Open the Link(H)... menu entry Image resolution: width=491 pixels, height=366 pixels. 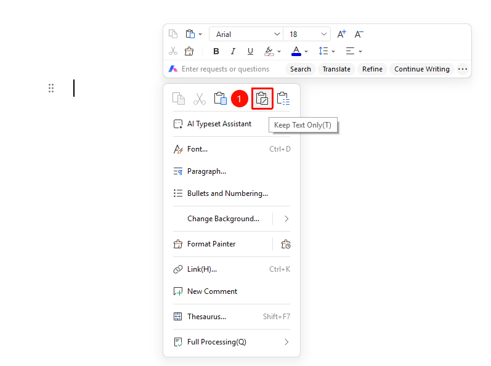[x=232, y=269]
